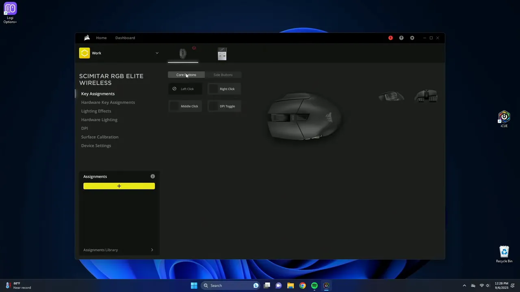Open the Wi-Fi network tray icon
Screen dimensions: 520x292
[482, 286]
